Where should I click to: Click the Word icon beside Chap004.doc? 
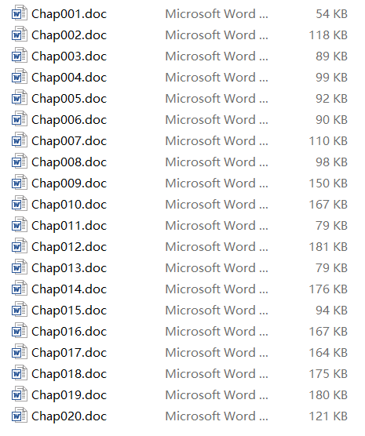pos(20,77)
